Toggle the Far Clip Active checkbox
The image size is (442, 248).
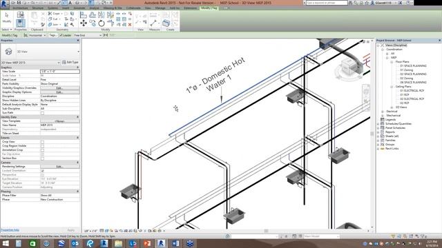(43, 154)
